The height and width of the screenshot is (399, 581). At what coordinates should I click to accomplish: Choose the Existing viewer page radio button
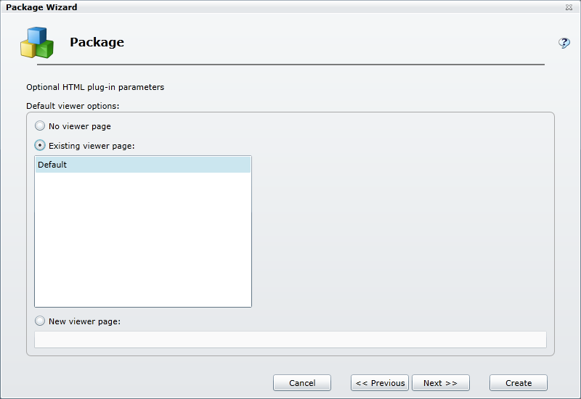40,146
